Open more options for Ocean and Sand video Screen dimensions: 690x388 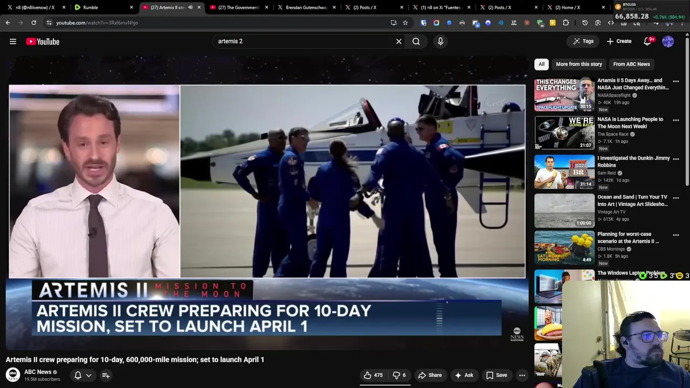pos(676,198)
